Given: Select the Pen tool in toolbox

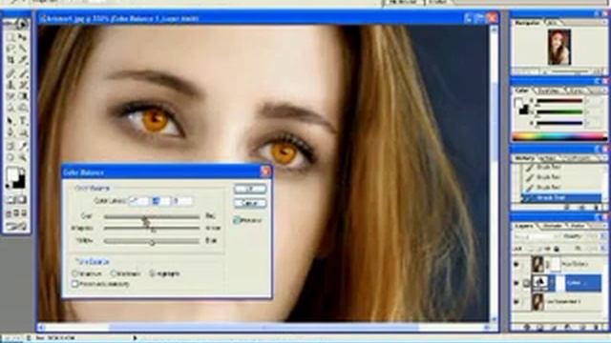Looking at the screenshot, I should click(11, 132).
